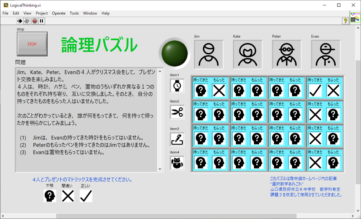Click the Abort Execution red button
Screen dimensions: 361x219
(x=35, y=21)
